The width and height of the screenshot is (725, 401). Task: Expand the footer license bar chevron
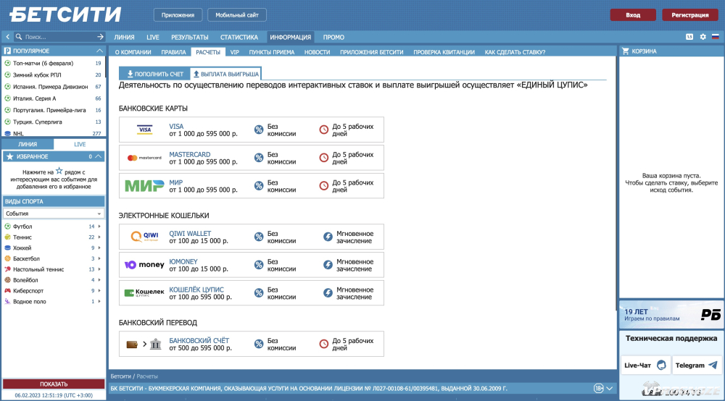coord(610,389)
